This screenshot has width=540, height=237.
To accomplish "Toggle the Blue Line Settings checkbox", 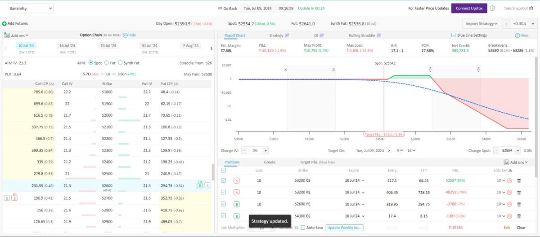I will click(454, 35).
